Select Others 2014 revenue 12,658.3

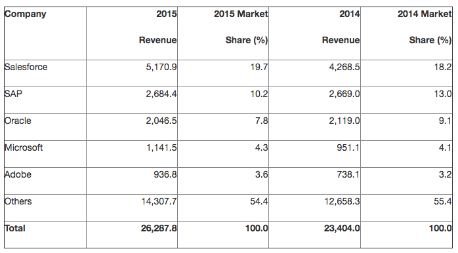(x=342, y=201)
